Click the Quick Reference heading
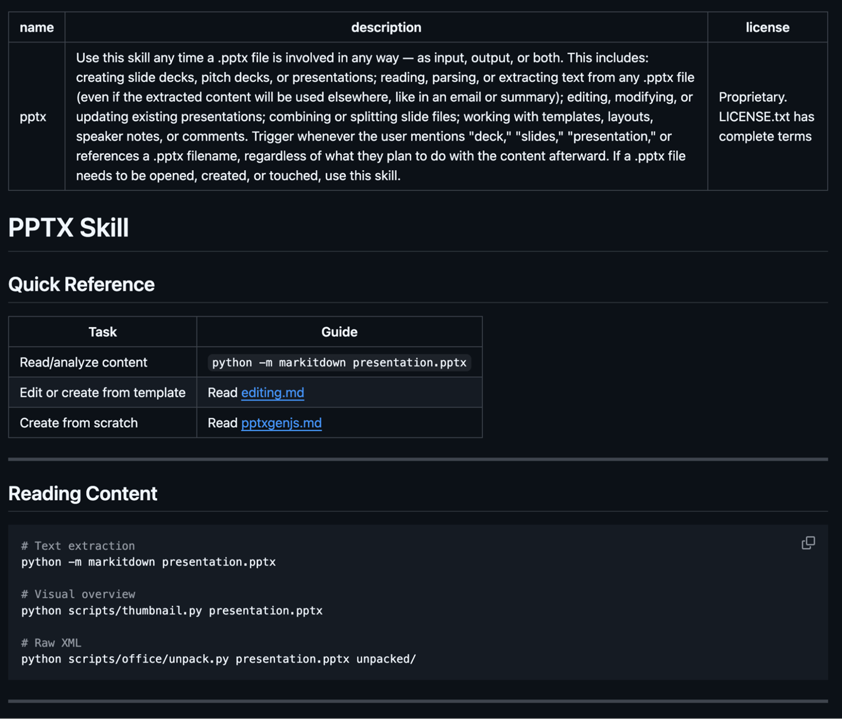 click(x=81, y=284)
